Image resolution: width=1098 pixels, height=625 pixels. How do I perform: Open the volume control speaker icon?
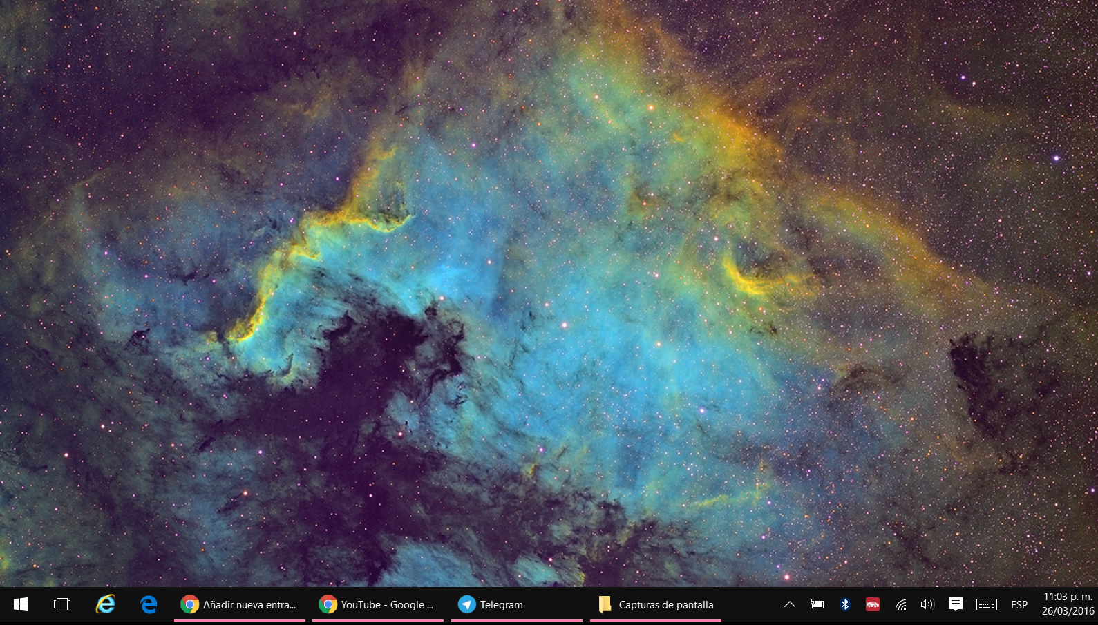click(x=927, y=605)
